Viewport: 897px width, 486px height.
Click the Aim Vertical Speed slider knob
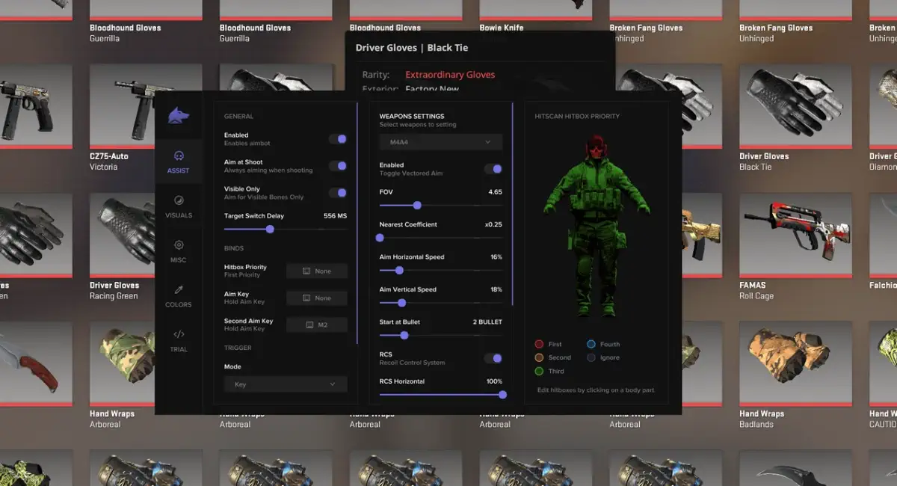401,303
